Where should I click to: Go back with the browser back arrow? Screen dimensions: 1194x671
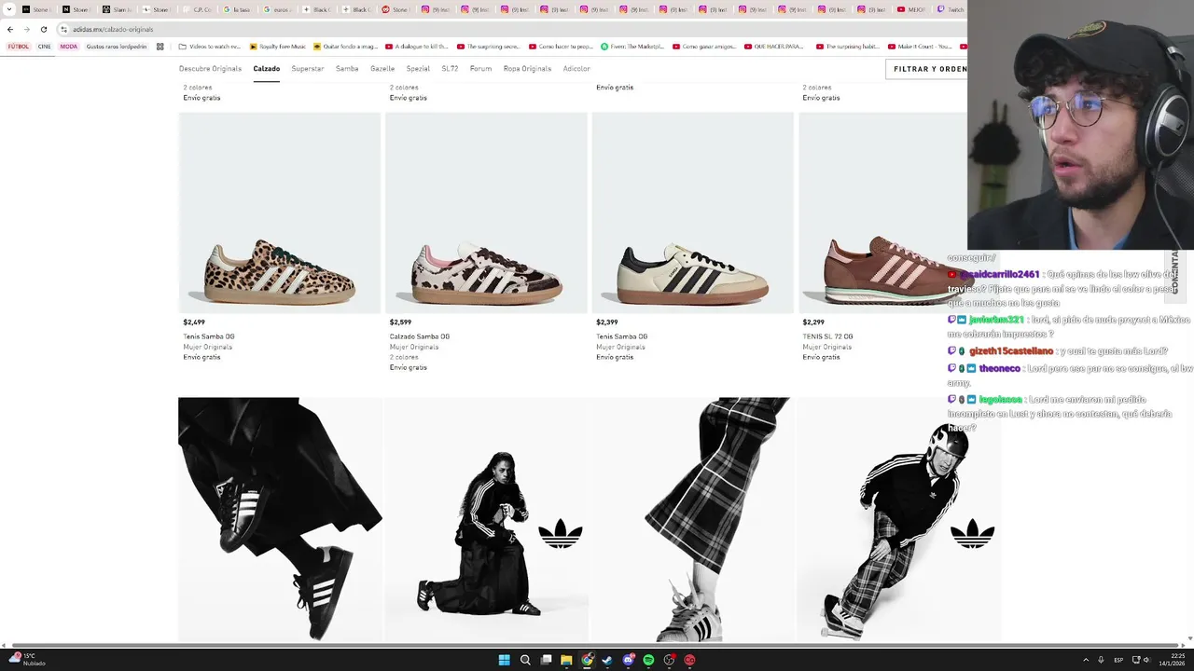[10, 29]
